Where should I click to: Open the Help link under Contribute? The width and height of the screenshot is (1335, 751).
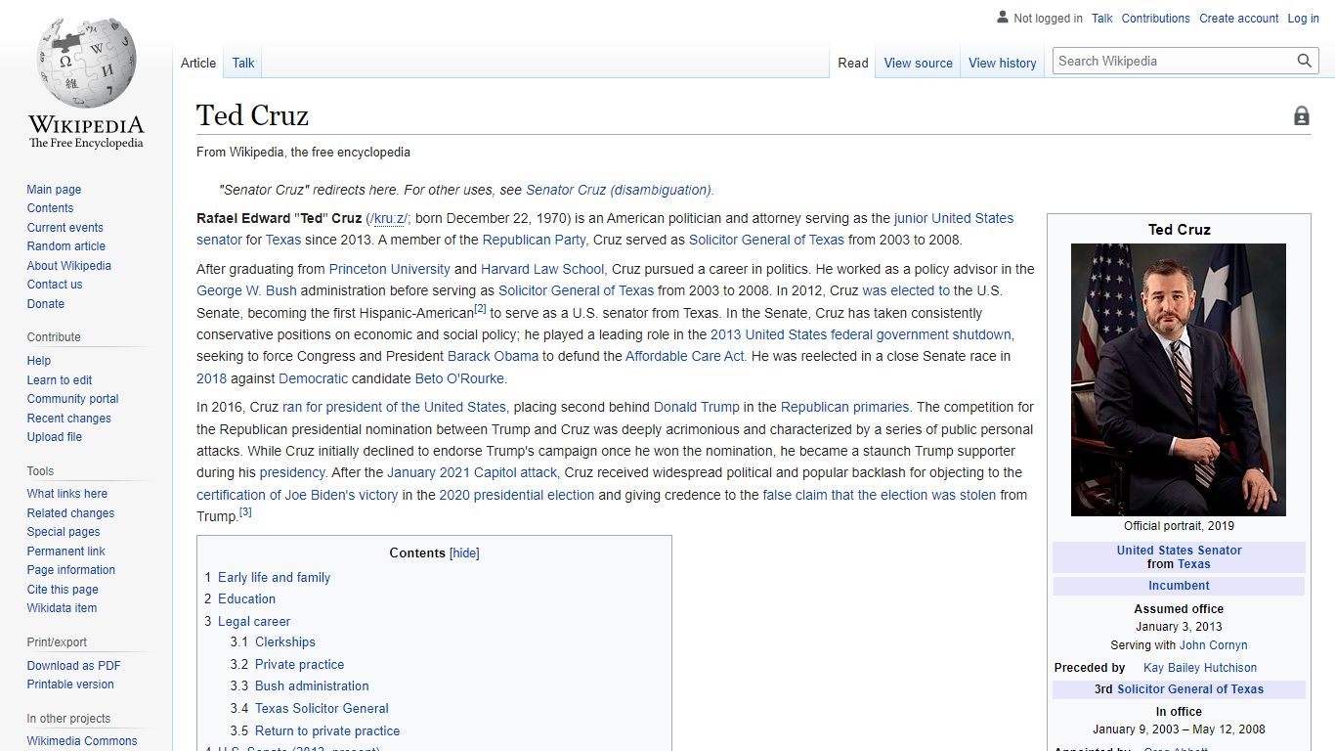38,361
